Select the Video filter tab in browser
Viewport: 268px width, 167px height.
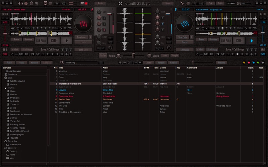[22, 62]
